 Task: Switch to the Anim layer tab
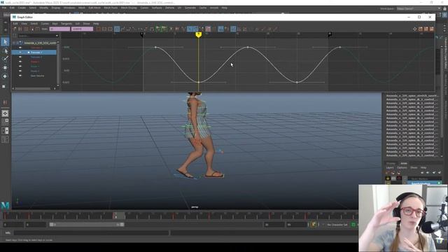point(404,163)
